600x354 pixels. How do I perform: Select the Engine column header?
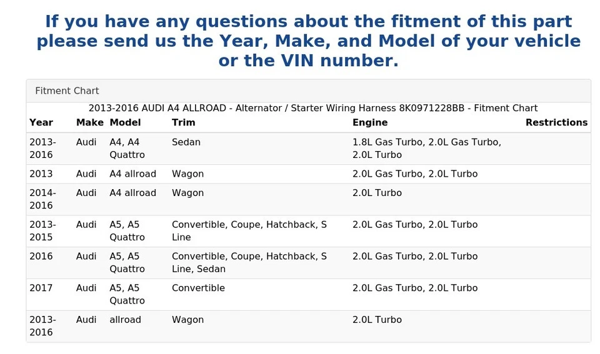370,122
